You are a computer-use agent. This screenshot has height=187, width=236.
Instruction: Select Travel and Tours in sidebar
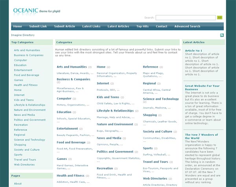tap(25, 159)
